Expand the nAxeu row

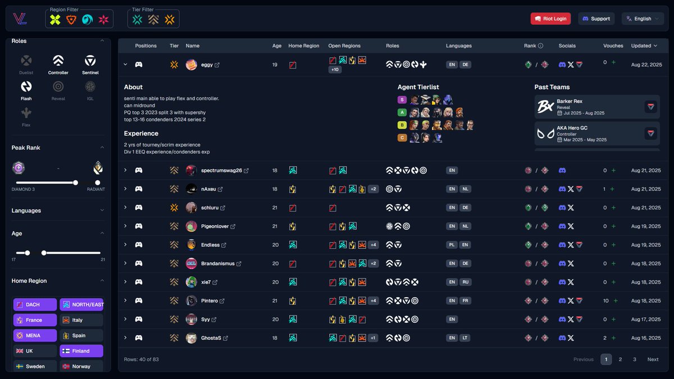click(x=126, y=189)
